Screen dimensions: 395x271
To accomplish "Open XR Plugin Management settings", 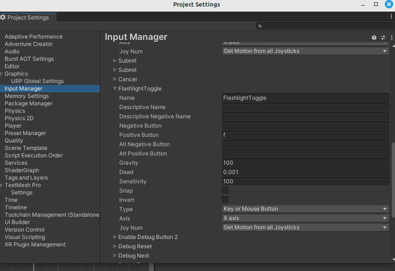I will click(35, 245).
